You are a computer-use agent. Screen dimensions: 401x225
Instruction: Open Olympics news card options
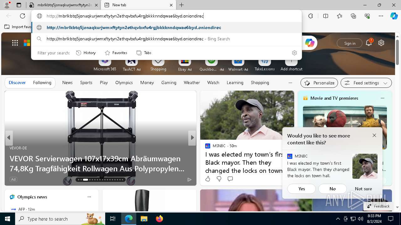pyautogui.click(x=89, y=197)
